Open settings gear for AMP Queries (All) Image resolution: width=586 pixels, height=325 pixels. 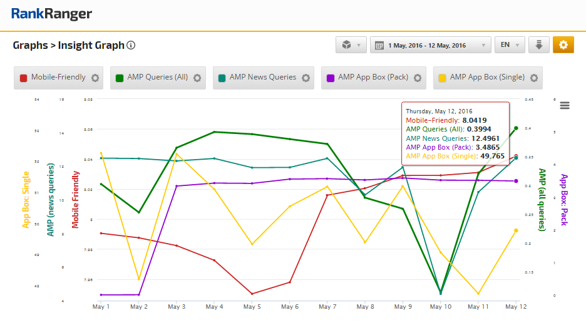click(x=197, y=78)
